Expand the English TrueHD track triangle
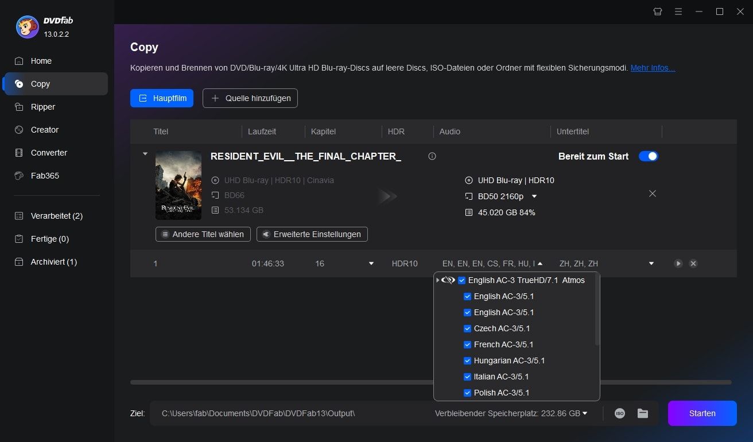This screenshot has height=442, width=753. tap(437, 280)
